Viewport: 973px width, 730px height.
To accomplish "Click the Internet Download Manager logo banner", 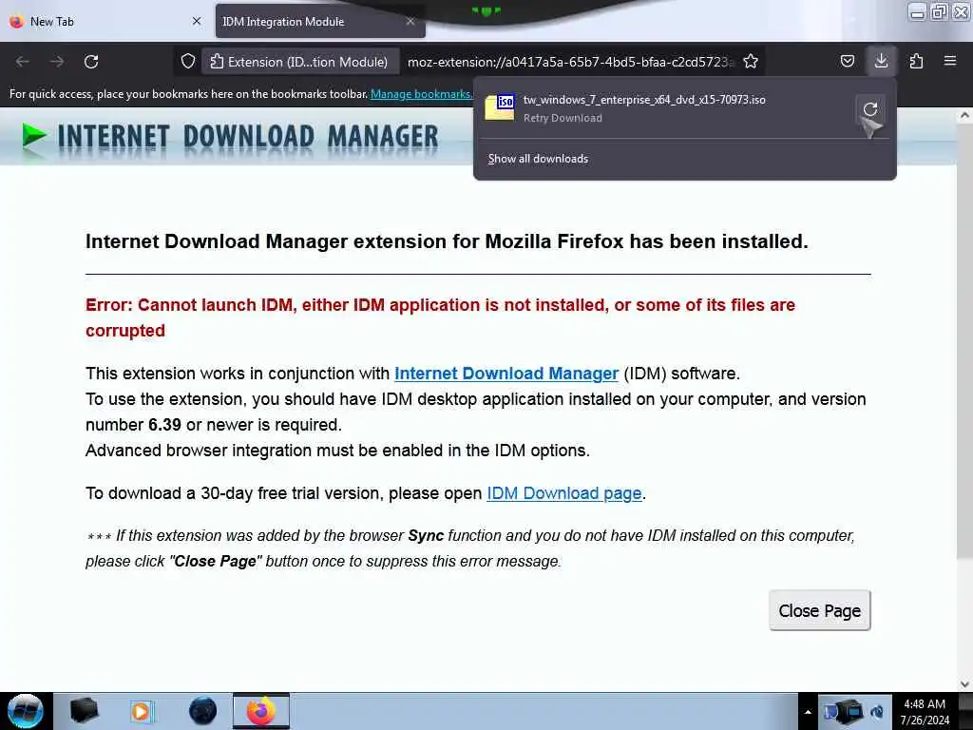I will point(230,137).
